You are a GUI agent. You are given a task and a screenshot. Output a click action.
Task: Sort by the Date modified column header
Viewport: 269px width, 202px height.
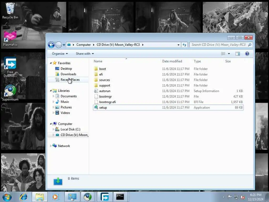click(172, 61)
